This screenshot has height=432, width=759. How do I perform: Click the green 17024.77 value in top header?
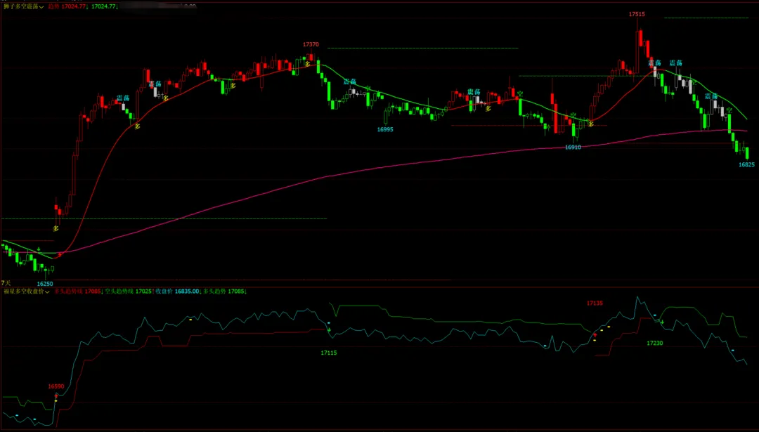point(103,7)
